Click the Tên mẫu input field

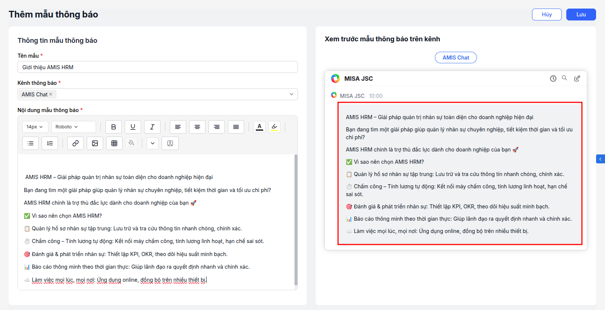tap(157, 67)
